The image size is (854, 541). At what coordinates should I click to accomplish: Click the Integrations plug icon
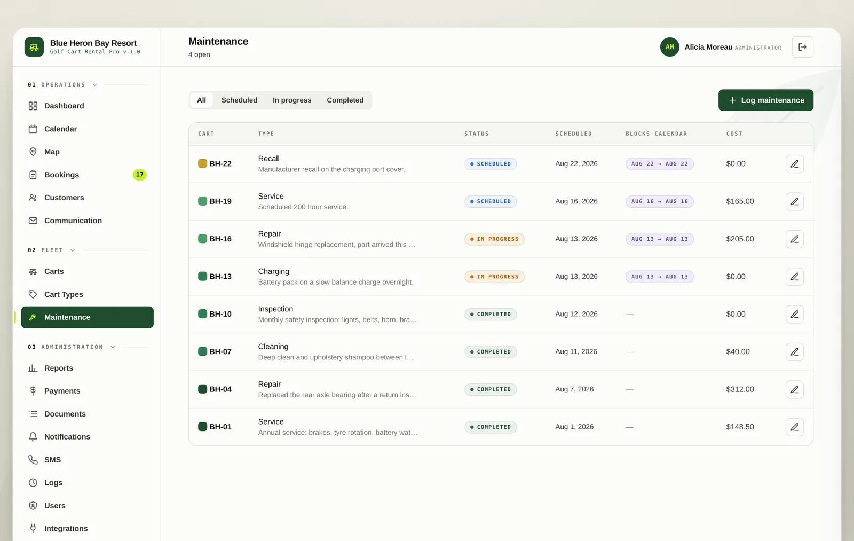pyautogui.click(x=33, y=529)
